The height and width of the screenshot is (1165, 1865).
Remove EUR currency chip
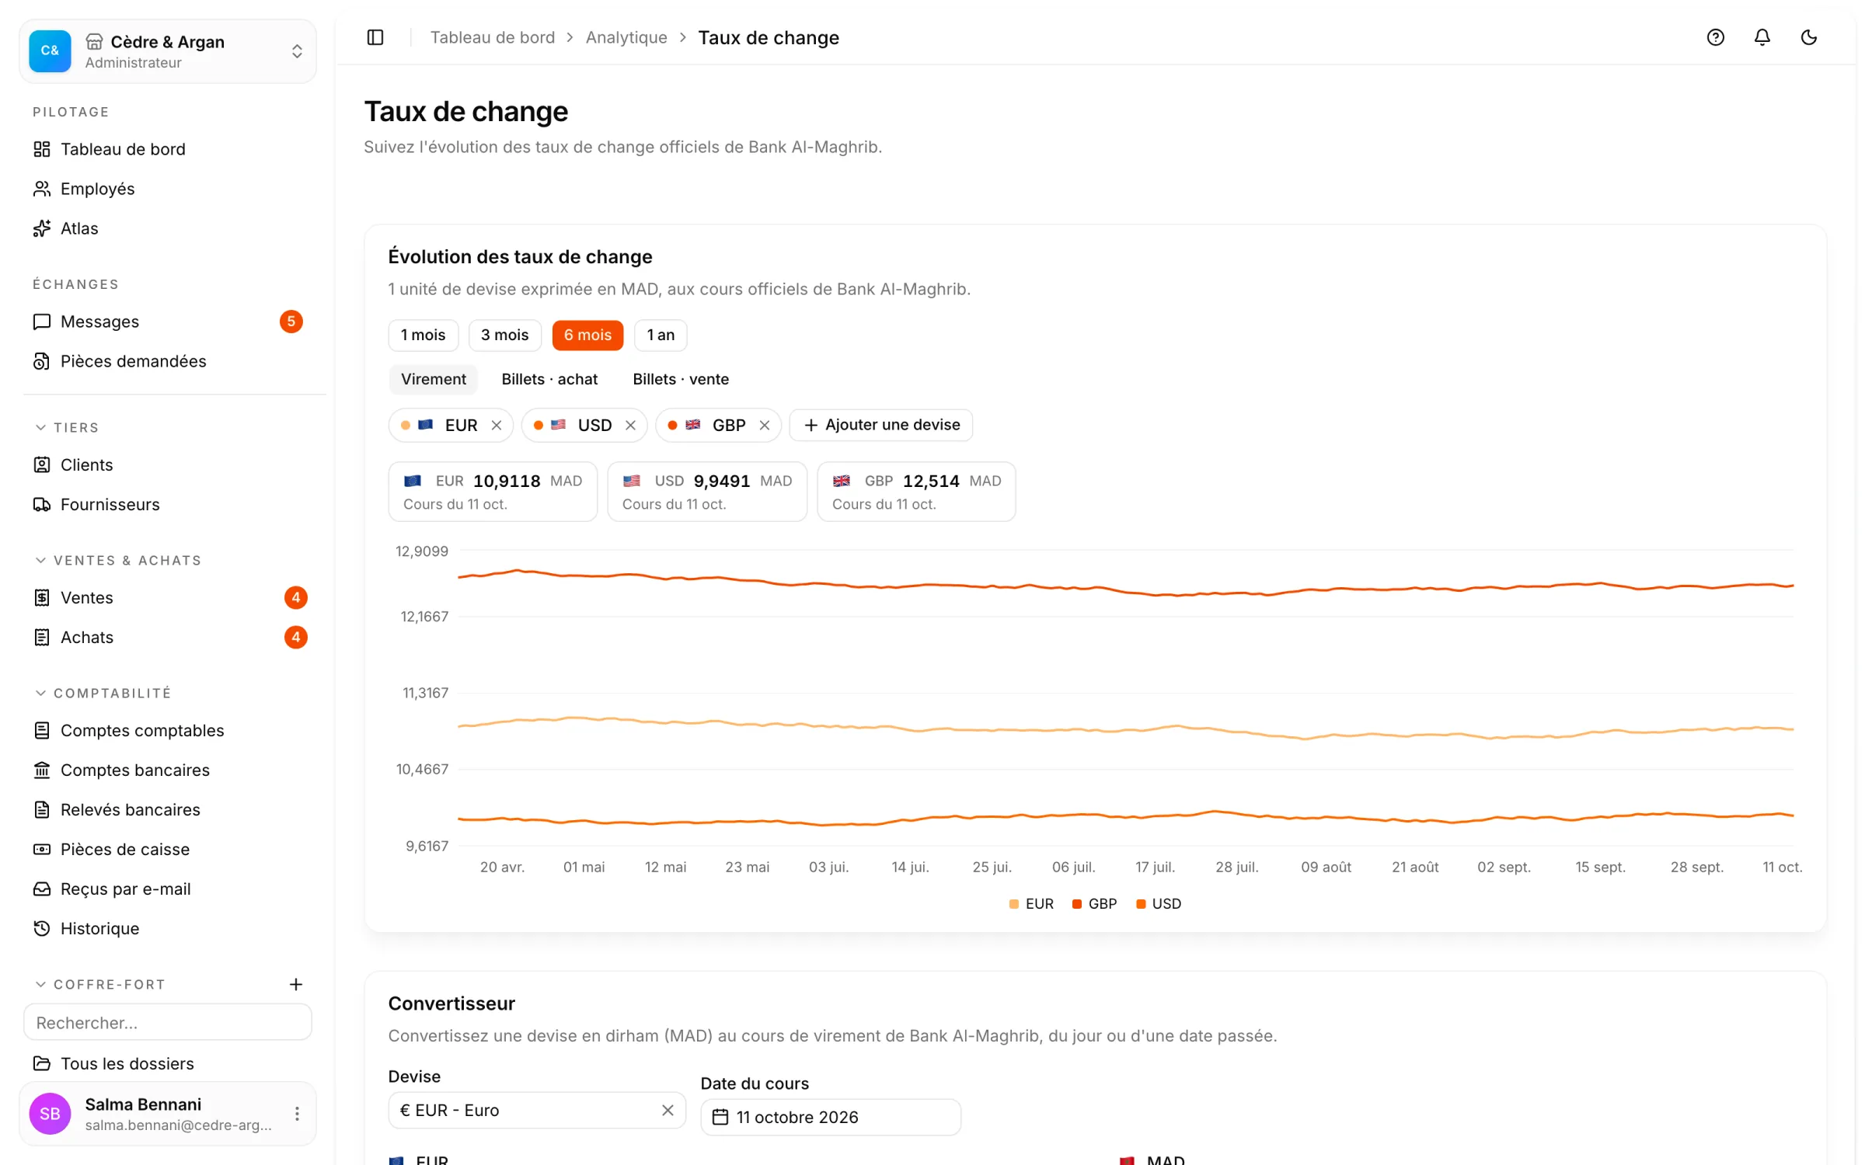pyautogui.click(x=497, y=425)
